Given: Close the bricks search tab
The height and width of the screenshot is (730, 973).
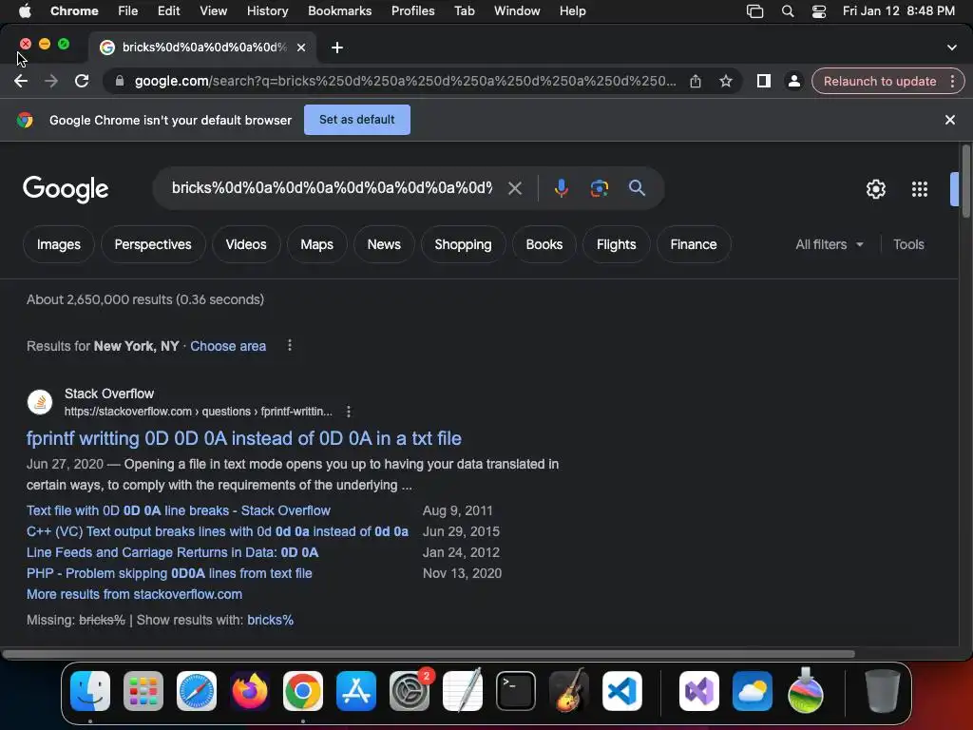Looking at the screenshot, I should tap(301, 48).
